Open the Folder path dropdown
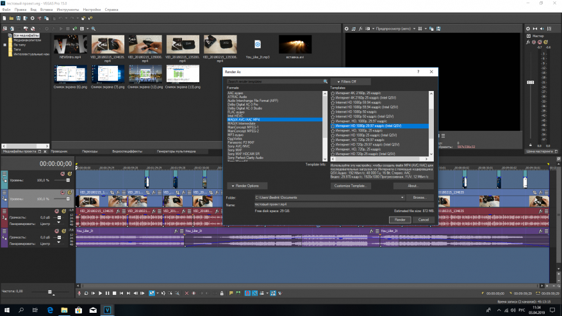Screen dimensions: 562x316 (402, 197)
